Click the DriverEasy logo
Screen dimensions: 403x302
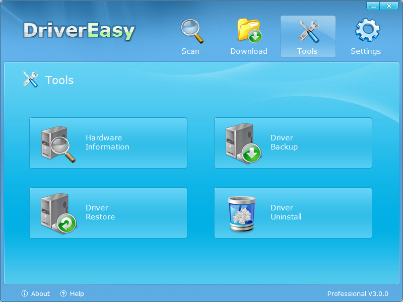click(x=79, y=31)
